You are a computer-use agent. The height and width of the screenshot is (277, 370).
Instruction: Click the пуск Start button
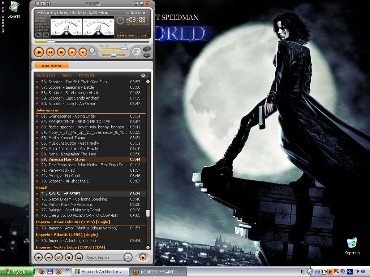tap(17, 272)
